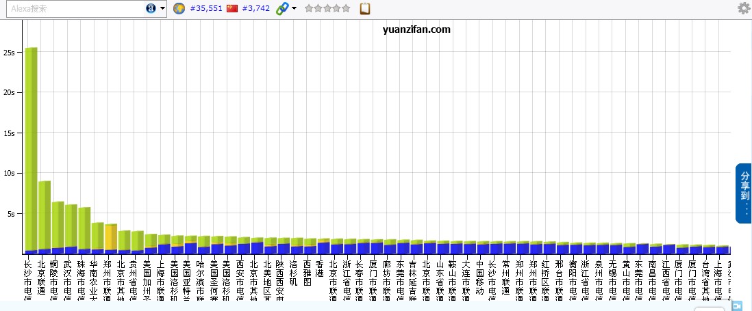Screen dimensions: 752x311
Task: Click the 北京联通 bar, second in chart
Action: click(x=45, y=215)
